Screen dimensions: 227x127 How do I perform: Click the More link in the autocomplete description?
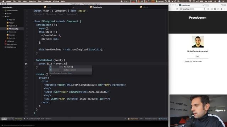tap(70, 73)
